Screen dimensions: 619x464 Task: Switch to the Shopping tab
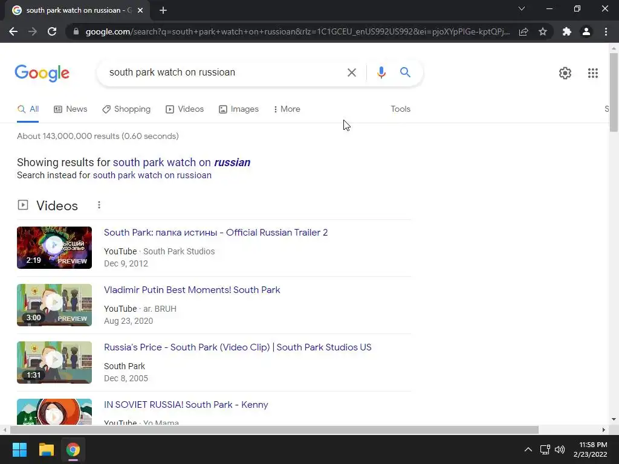(126, 109)
